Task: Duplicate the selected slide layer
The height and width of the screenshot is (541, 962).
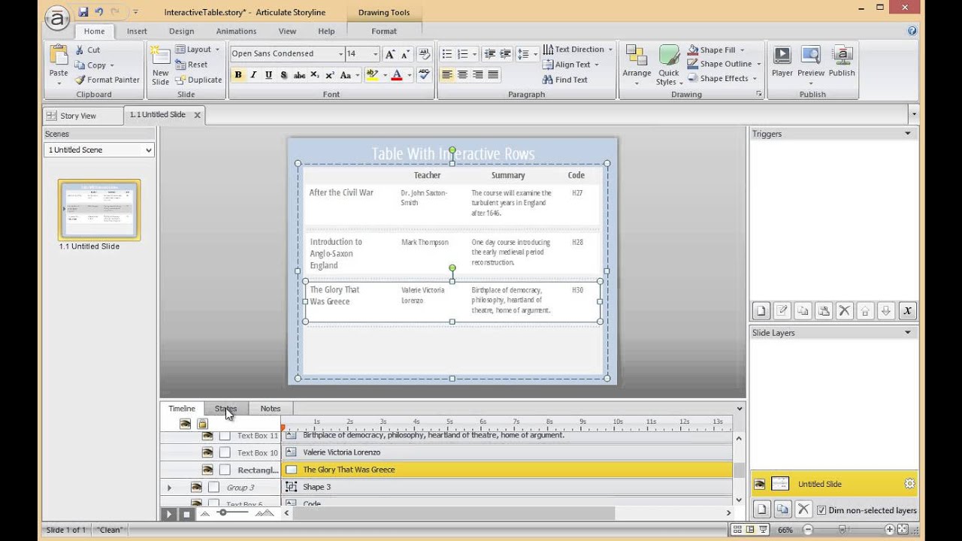Action: (782, 509)
